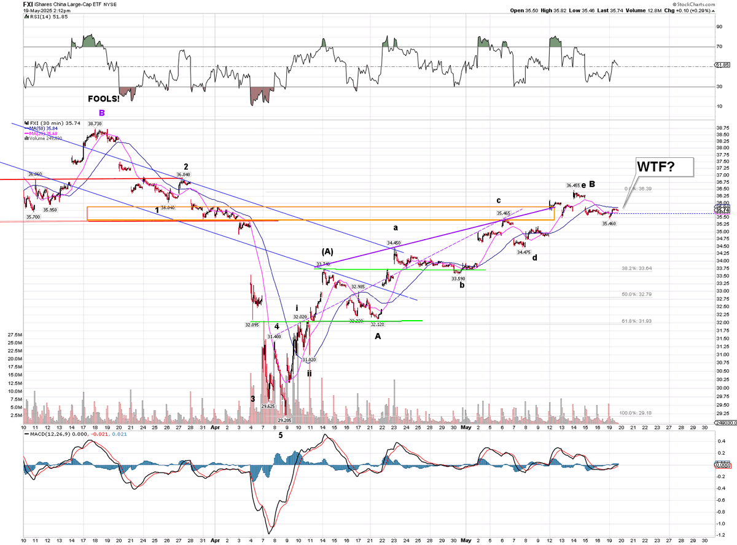Click the "ii" wave label
Image resolution: width=737 pixels, height=545 pixels.
[x=310, y=372]
